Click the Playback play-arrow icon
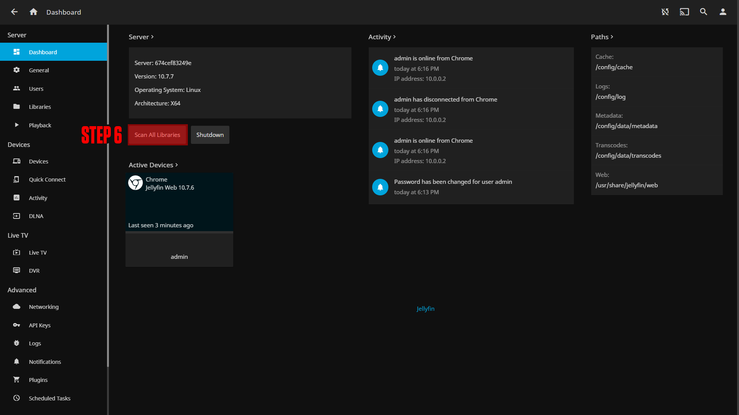 [17, 125]
